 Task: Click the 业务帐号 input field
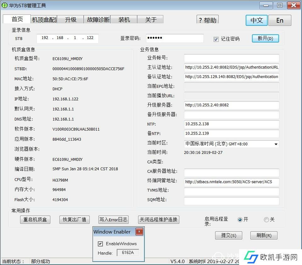pos(231,58)
